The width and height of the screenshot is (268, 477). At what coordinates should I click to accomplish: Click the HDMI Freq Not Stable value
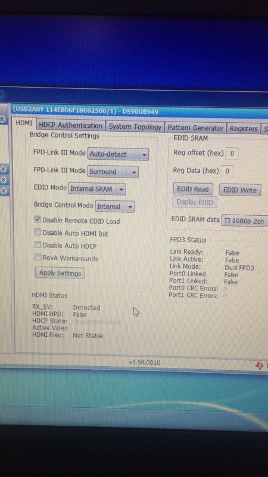tap(88, 336)
